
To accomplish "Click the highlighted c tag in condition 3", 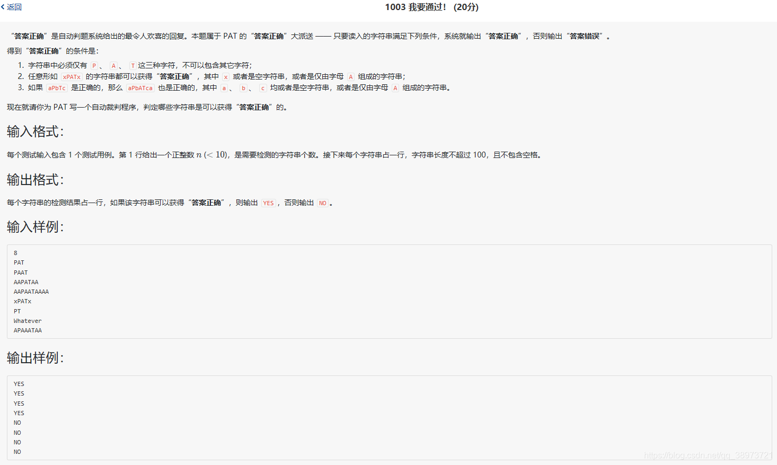I will pyautogui.click(x=263, y=87).
